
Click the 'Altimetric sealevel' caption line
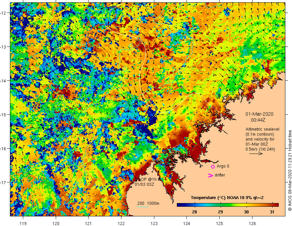(x=262, y=129)
